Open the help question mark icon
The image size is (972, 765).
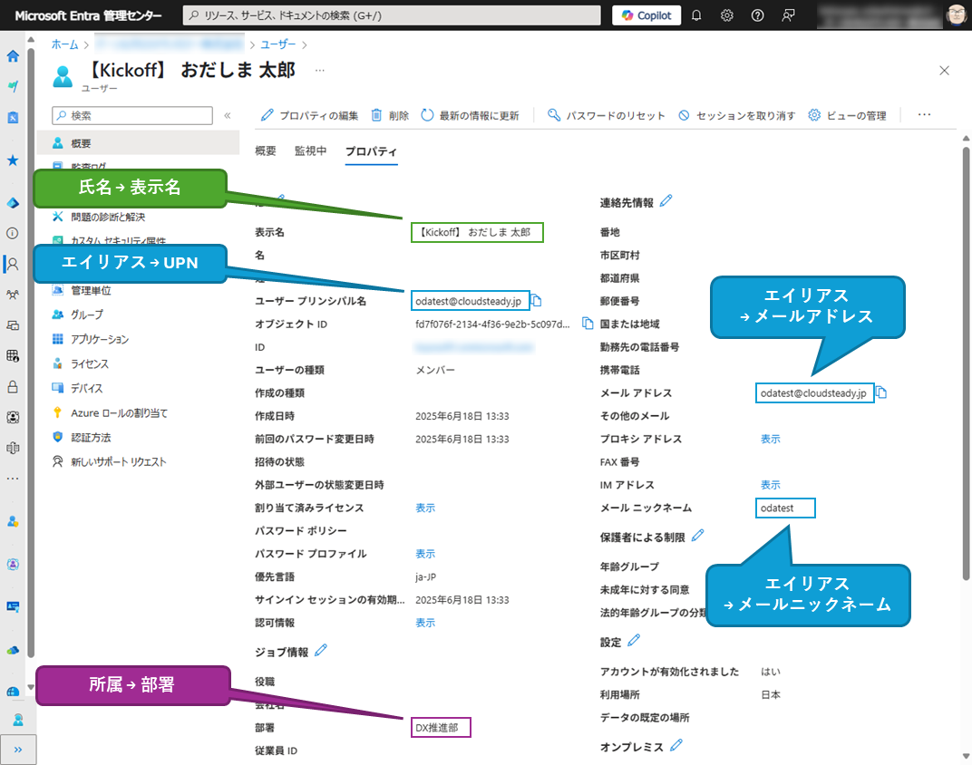[x=757, y=15]
